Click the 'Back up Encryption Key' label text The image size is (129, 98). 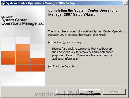(67, 42)
